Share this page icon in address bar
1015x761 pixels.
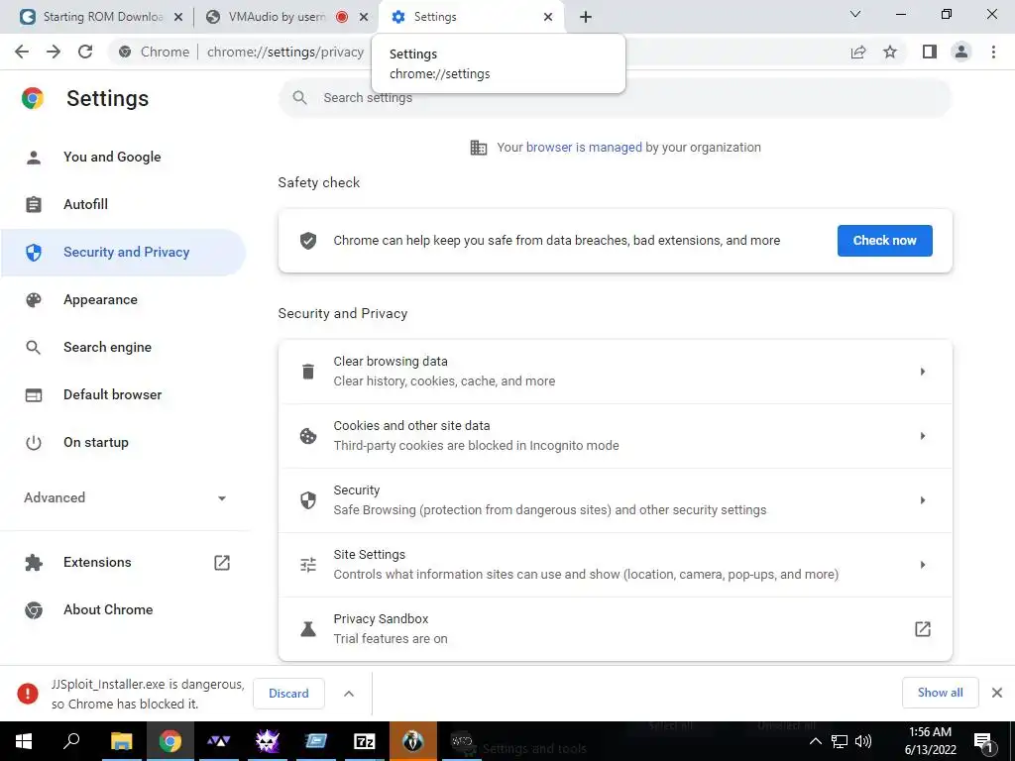pos(858,52)
